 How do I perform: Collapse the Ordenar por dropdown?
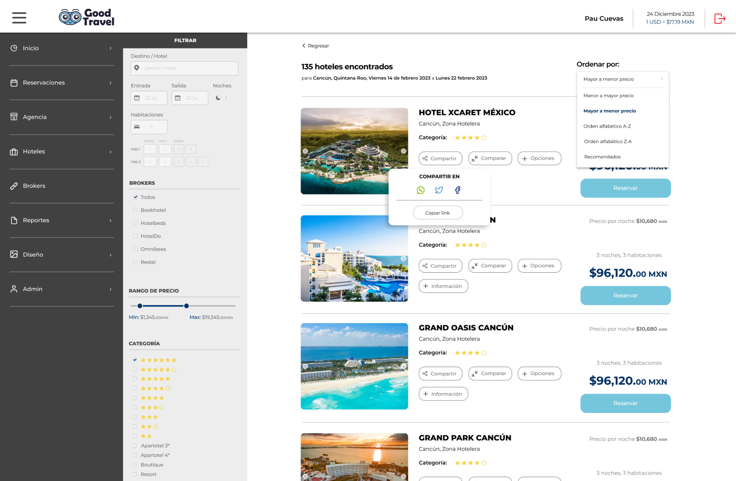click(661, 79)
